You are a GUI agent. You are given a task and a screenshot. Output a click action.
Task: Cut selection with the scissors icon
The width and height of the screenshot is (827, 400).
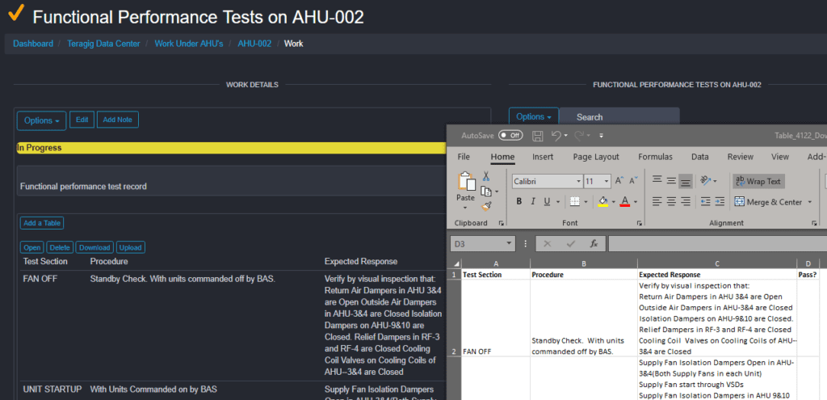(485, 176)
